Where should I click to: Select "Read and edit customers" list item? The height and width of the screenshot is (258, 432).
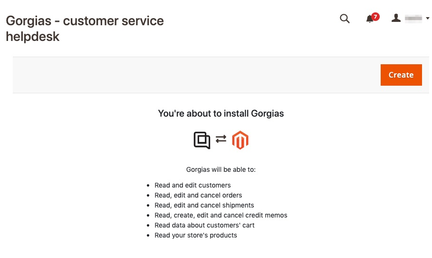[x=192, y=185]
